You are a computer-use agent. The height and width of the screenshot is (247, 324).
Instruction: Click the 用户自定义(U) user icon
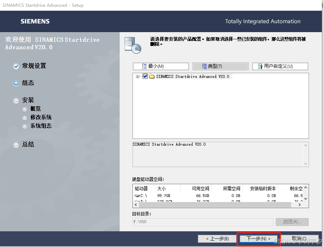click(x=260, y=66)
